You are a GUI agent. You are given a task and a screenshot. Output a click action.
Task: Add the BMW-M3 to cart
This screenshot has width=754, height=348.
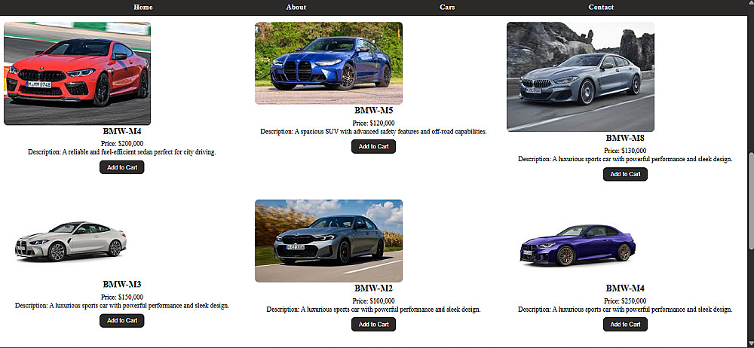[x=122, y=321]
